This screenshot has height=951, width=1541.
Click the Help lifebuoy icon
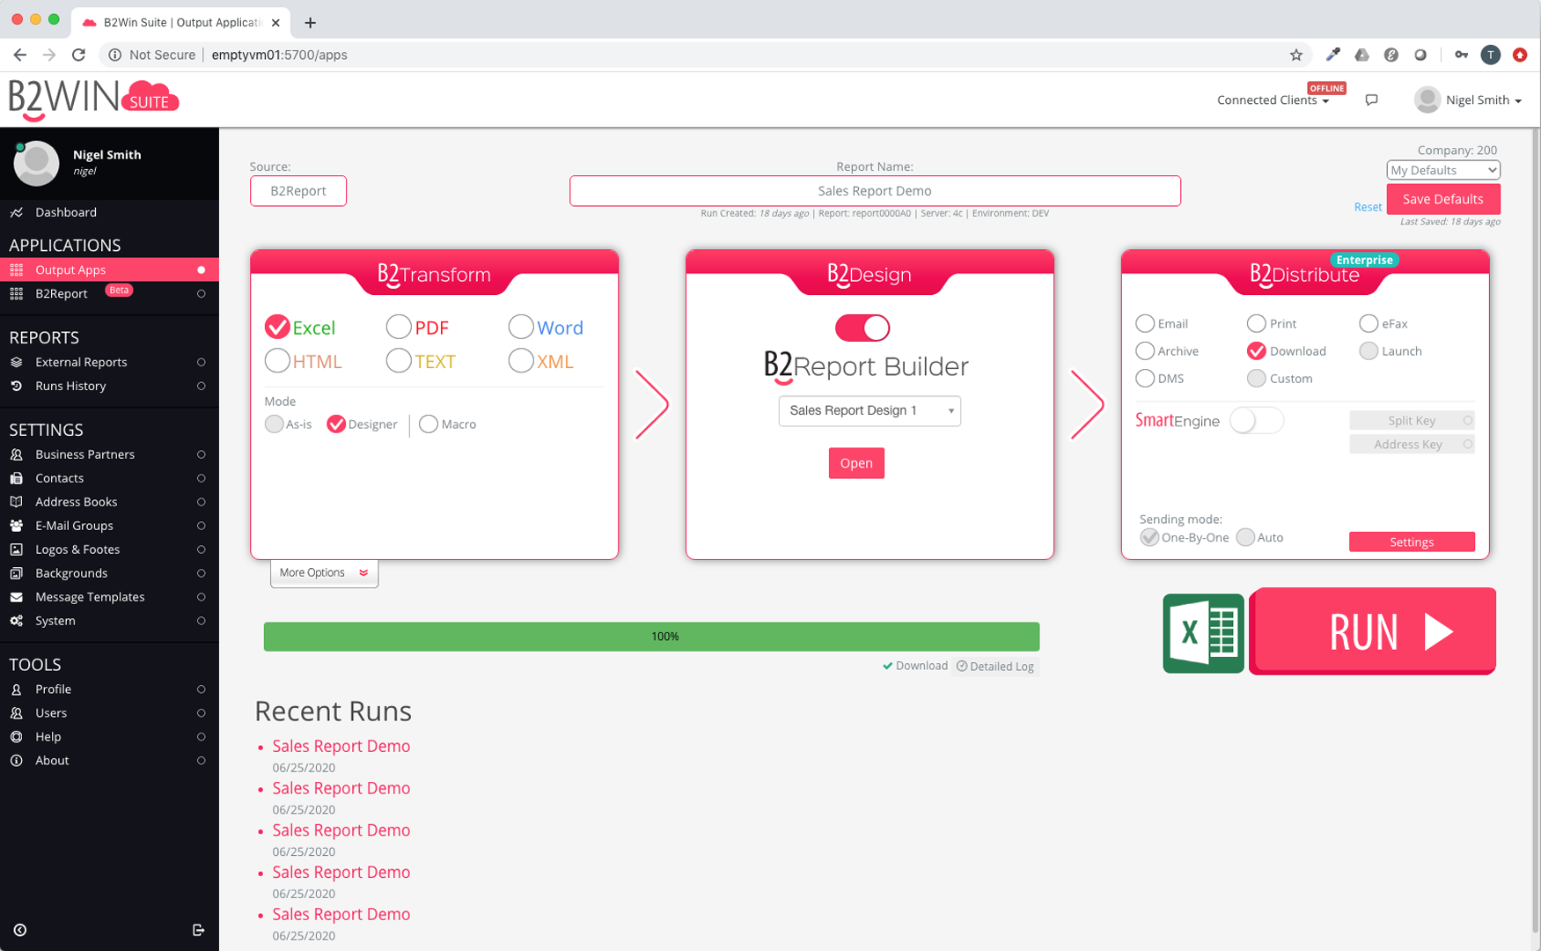(x=17, y=737)
